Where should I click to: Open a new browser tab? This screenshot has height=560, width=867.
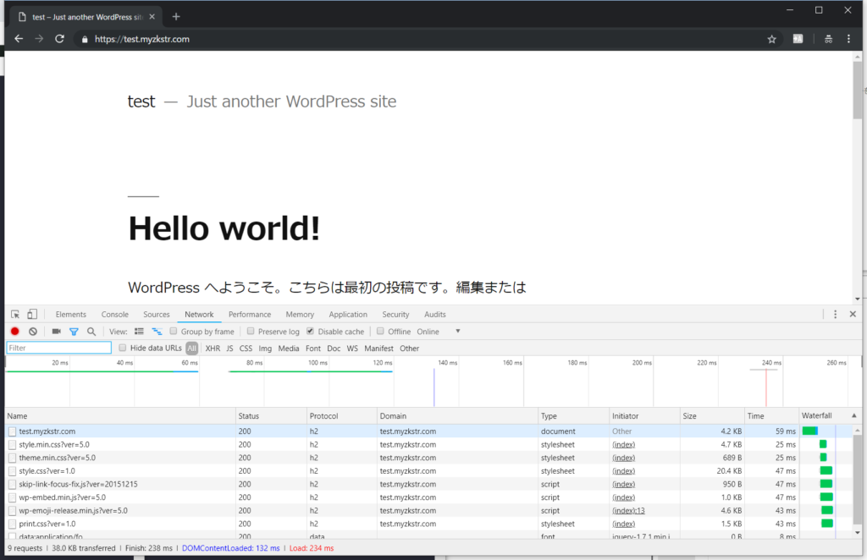(176, 17)
